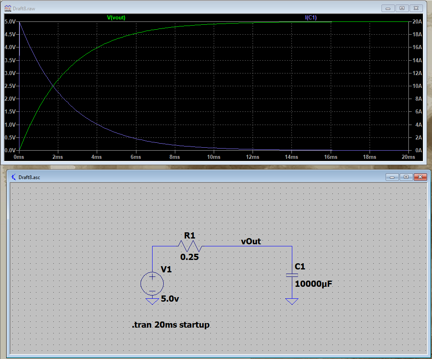Click the ground symbol below C1
This screenshot has height=359, width=432.
pos(291,302)
